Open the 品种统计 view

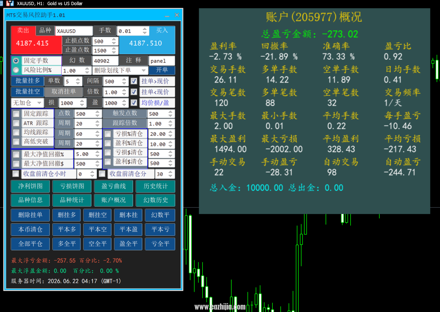click(72, 200)
